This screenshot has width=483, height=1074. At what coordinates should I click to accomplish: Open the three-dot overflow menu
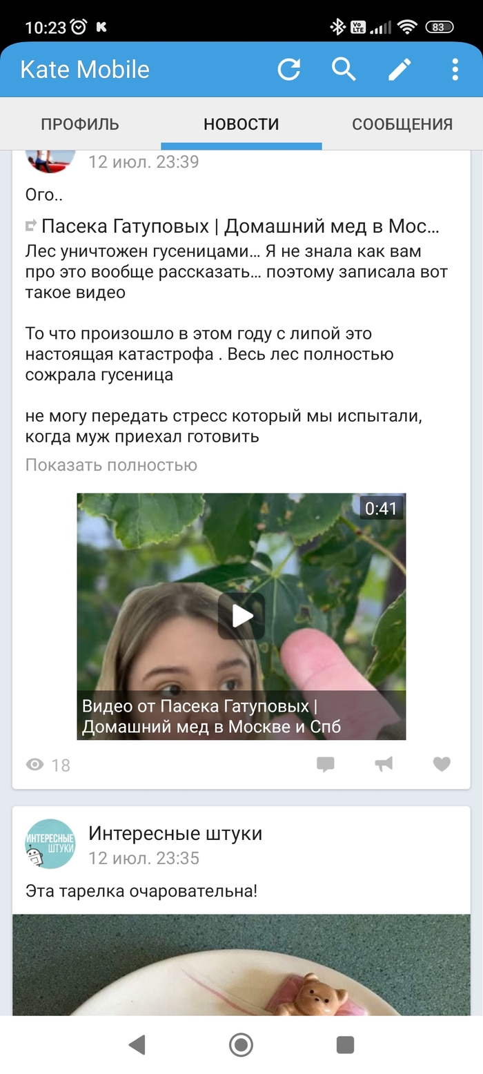(x=455, y=69)
